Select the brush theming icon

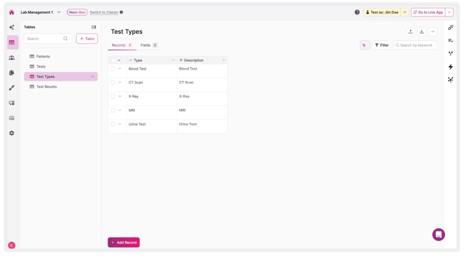pyautogui.click(x=12, y=87)
